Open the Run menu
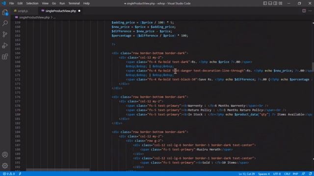This screenshot has height=176, width=314. (x=62, y=3)
